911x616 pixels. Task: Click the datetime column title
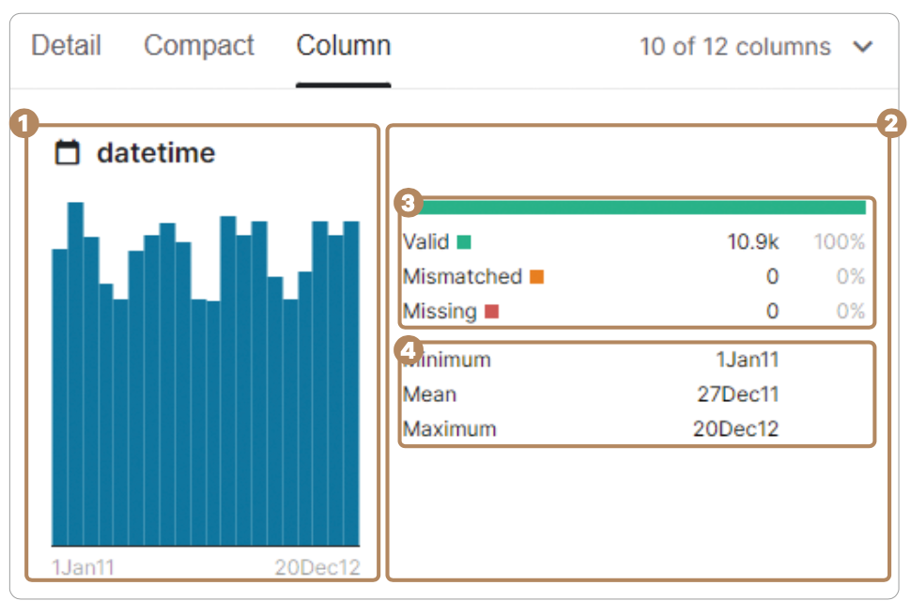(x=156, y=153)
